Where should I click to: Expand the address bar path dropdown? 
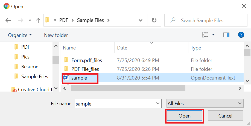[x=140, y=20]
